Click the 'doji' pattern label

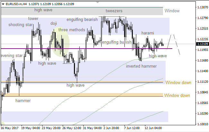tap(54, 24)
